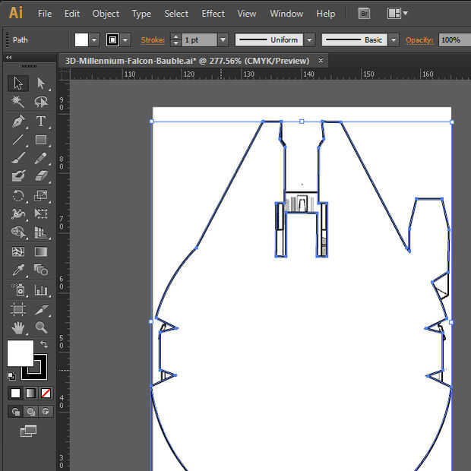Click the Fill color swatch in toolbox
Screen dimensions: 471x471
20,352
